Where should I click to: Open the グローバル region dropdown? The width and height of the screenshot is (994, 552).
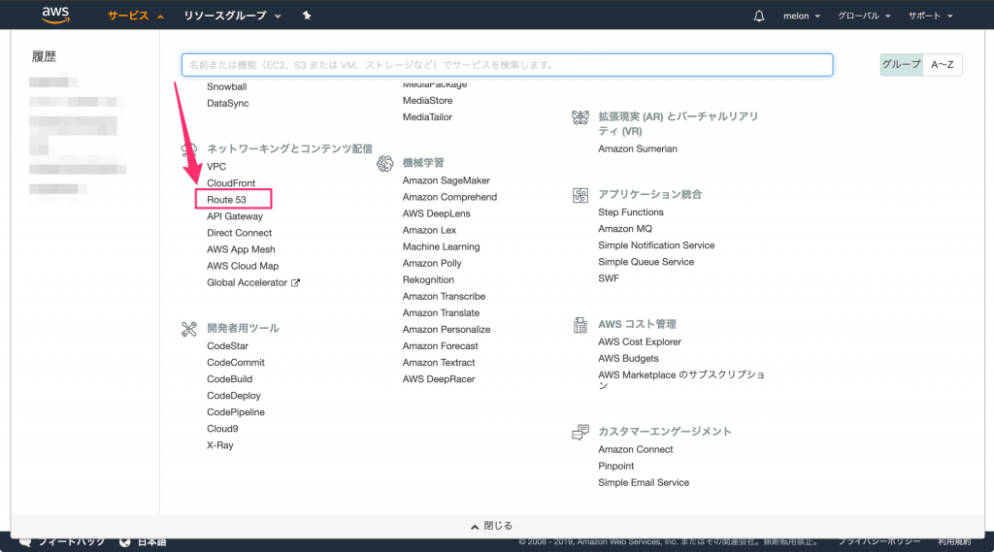click(864, 16)
